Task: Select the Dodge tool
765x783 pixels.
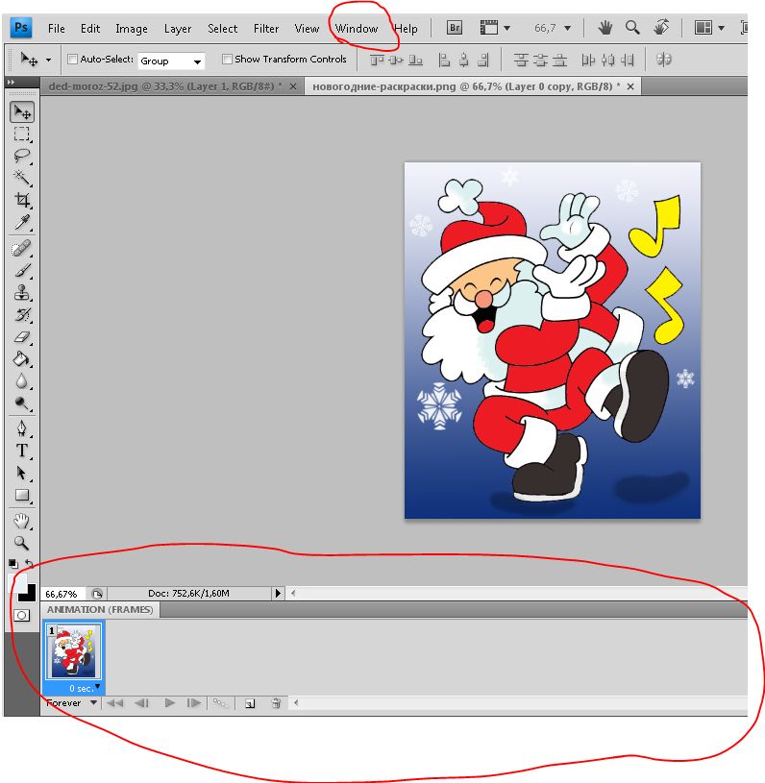Action: pos(22,403)
